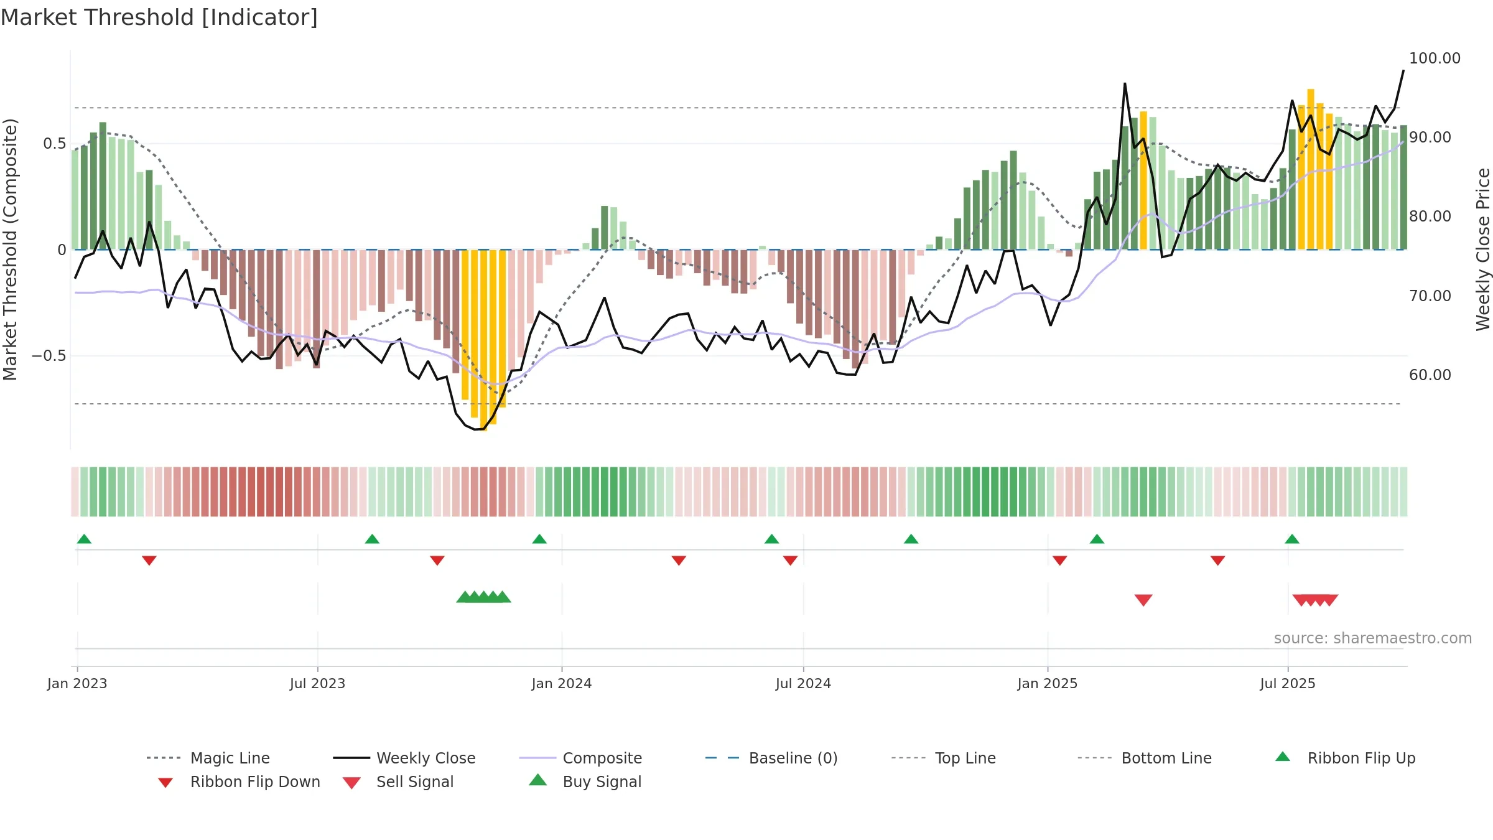Toggle the Buy Signal legend entry

585,782
